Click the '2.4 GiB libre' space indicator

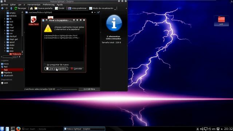pyautogui.click(x=89, y=89)
